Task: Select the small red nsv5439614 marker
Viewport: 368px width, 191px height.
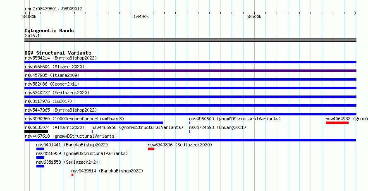Action: [x=72, y=175]
